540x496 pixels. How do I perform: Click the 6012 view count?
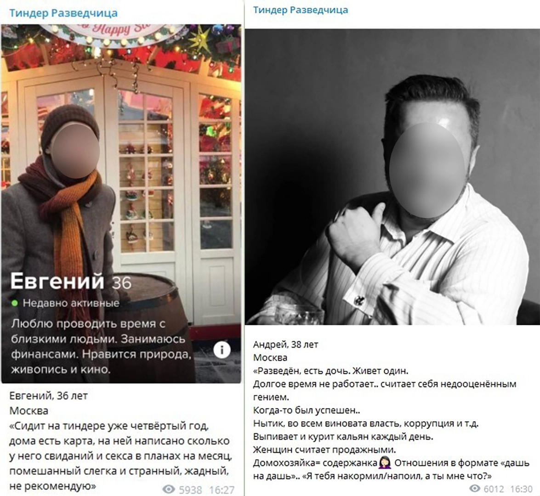(494, 489)
